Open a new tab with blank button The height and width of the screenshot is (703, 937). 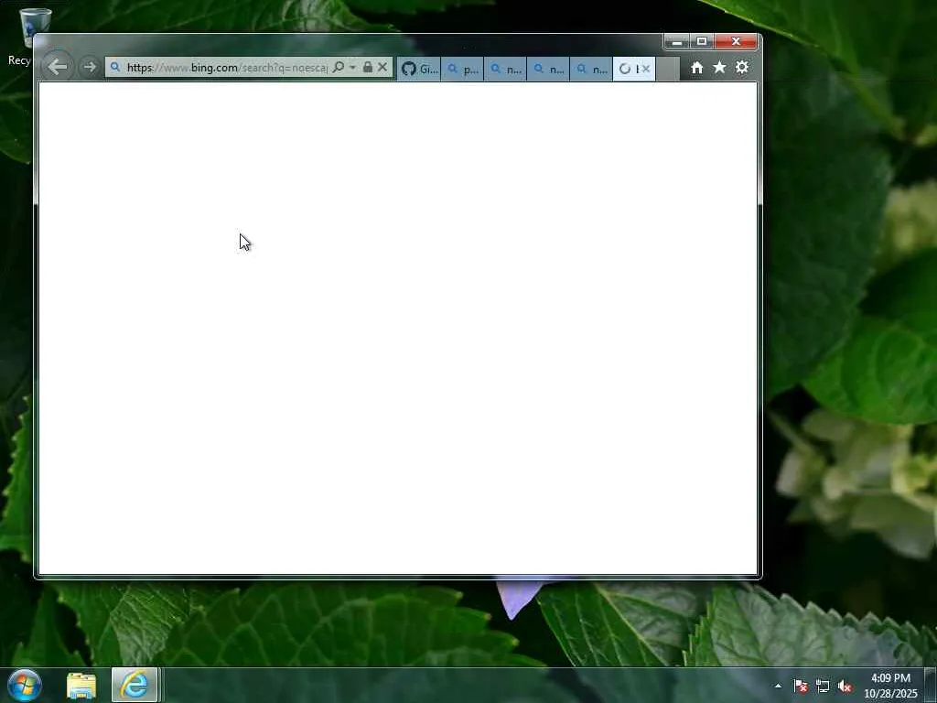[x=668, y=69]
